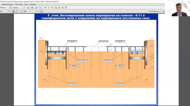Click the Print icon
190x106 pixels.
[32, 8]
